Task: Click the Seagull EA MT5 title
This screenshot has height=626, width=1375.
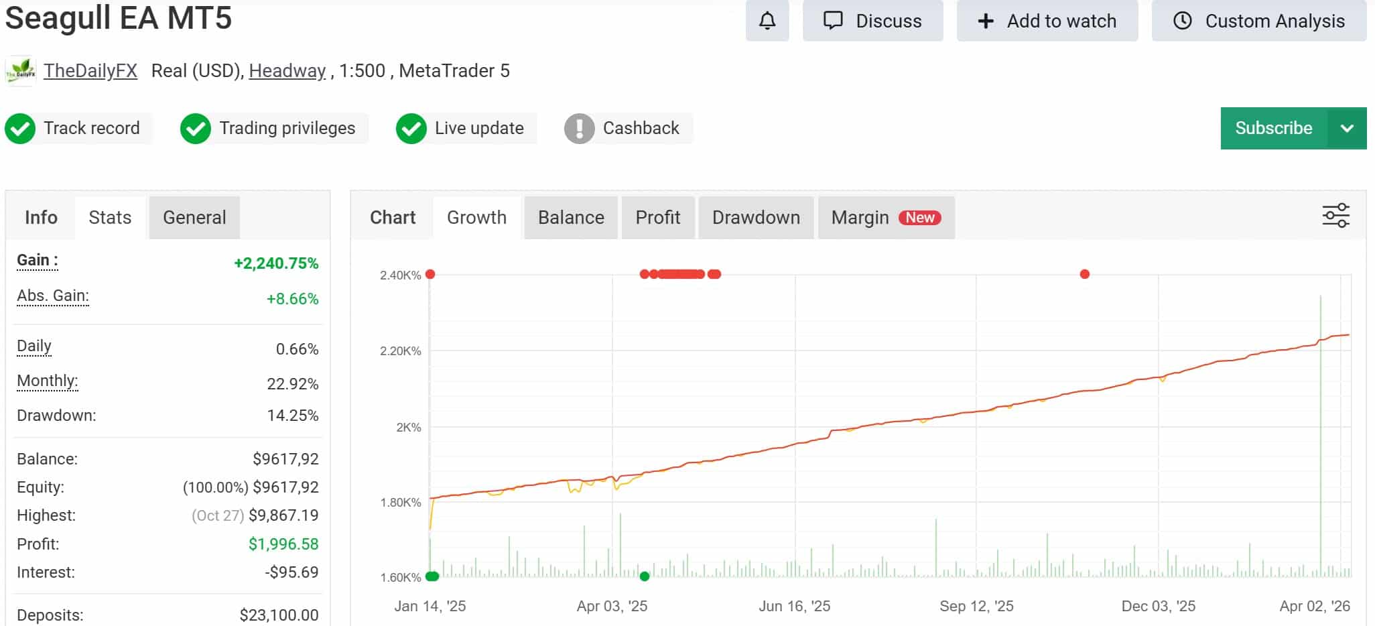Action: 119,17
